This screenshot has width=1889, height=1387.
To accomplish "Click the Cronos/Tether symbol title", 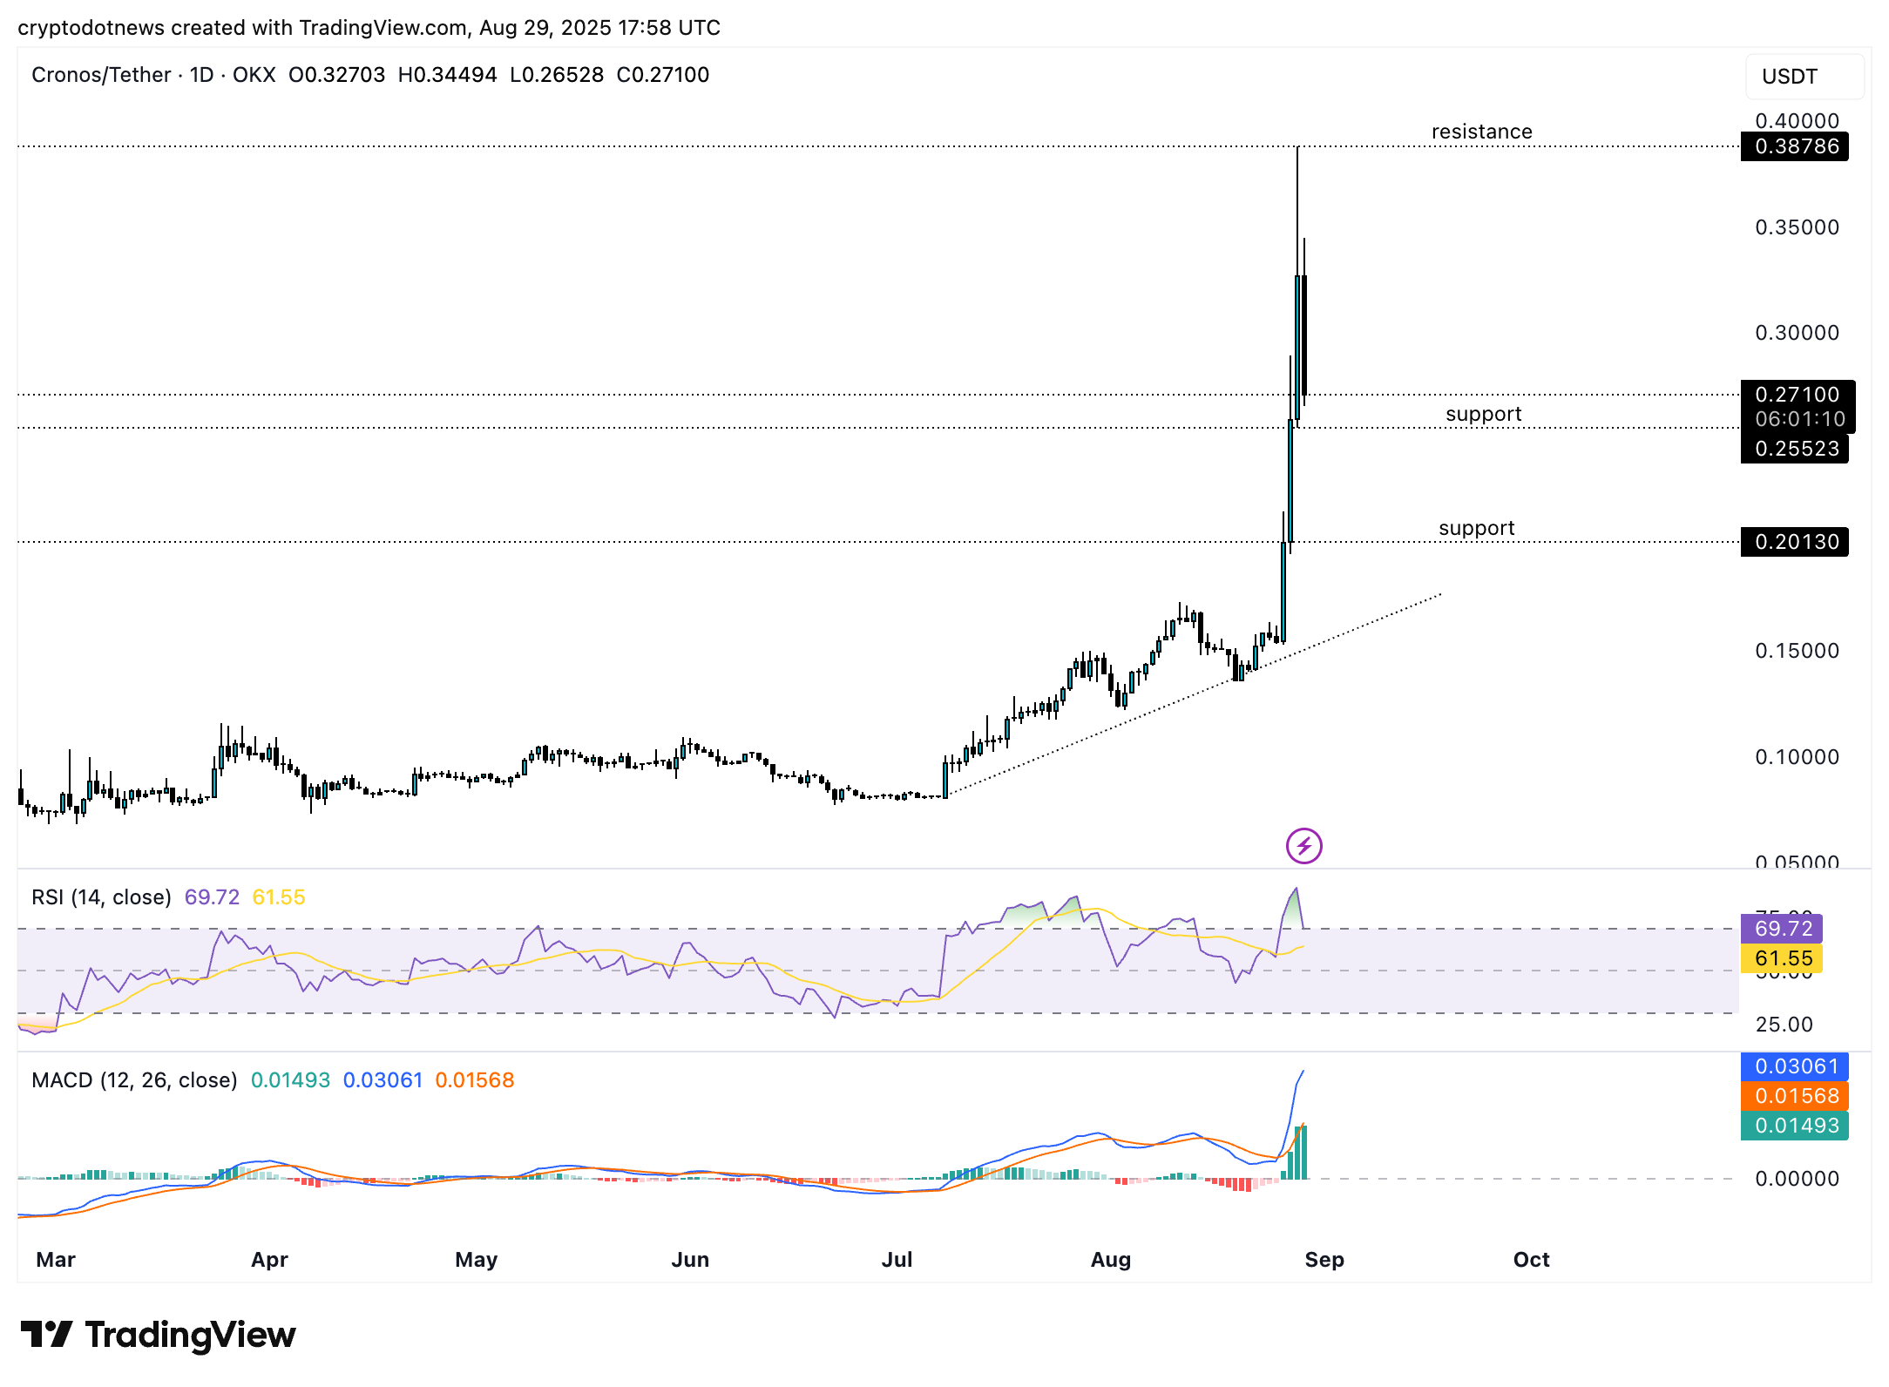I will coord(101,75).
